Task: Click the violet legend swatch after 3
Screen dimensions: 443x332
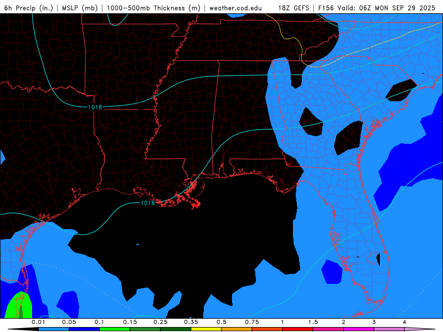Action: pos(389,329)
